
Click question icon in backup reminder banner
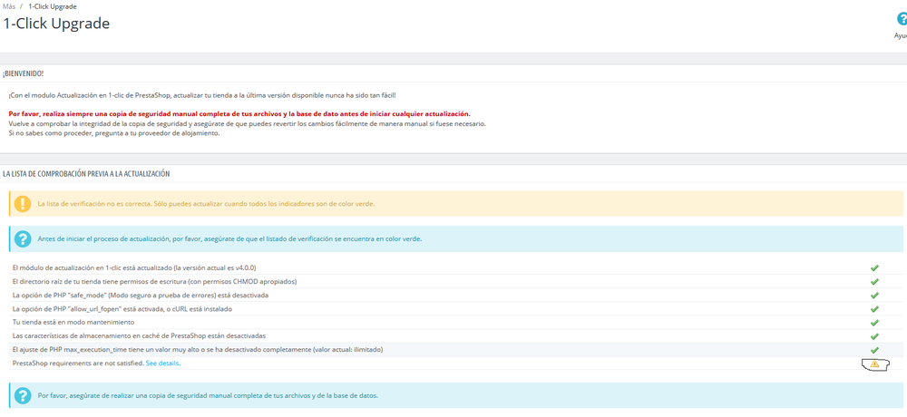click(x=24, y=395)
